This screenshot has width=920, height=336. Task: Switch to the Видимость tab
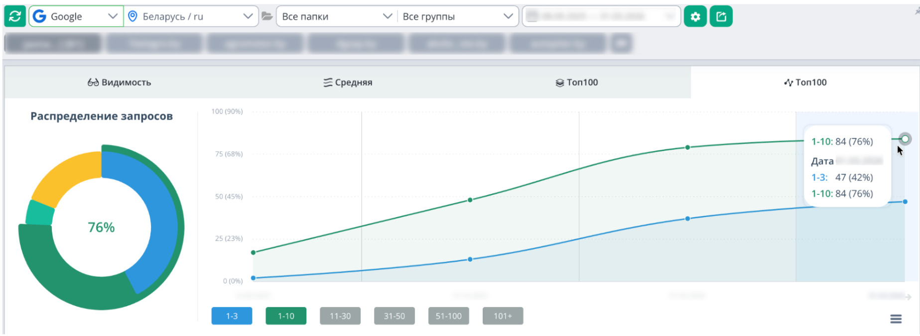click(120, 83)
